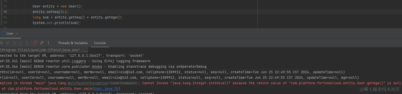Click the Create breakpoint inlay button
The height and width of the screenshot is (94, 402).
pos(123,83)
